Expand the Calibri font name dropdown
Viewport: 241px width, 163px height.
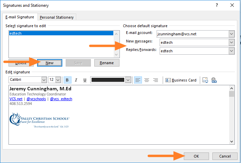click(44, 80)
